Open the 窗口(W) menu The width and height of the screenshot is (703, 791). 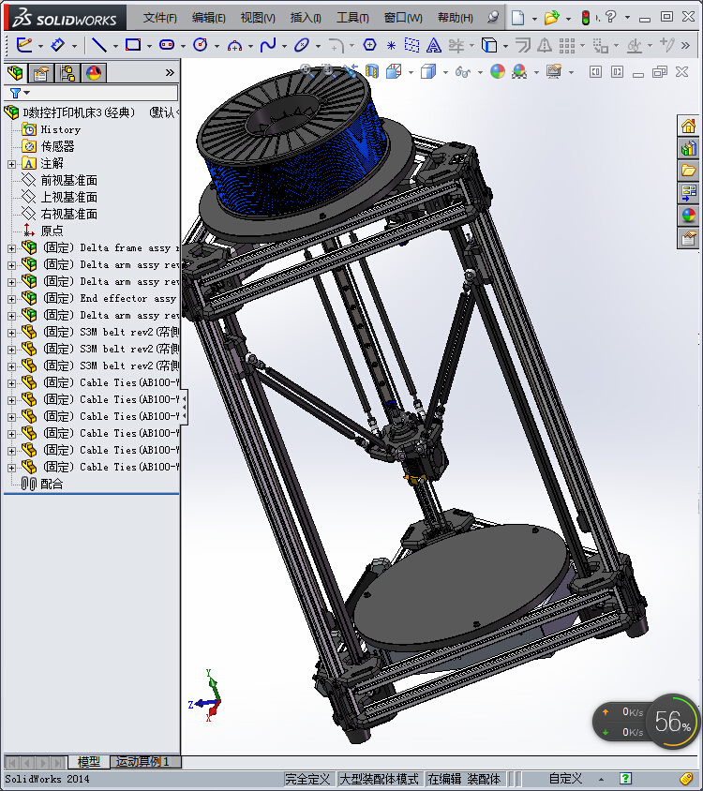(x=403, y=18)
